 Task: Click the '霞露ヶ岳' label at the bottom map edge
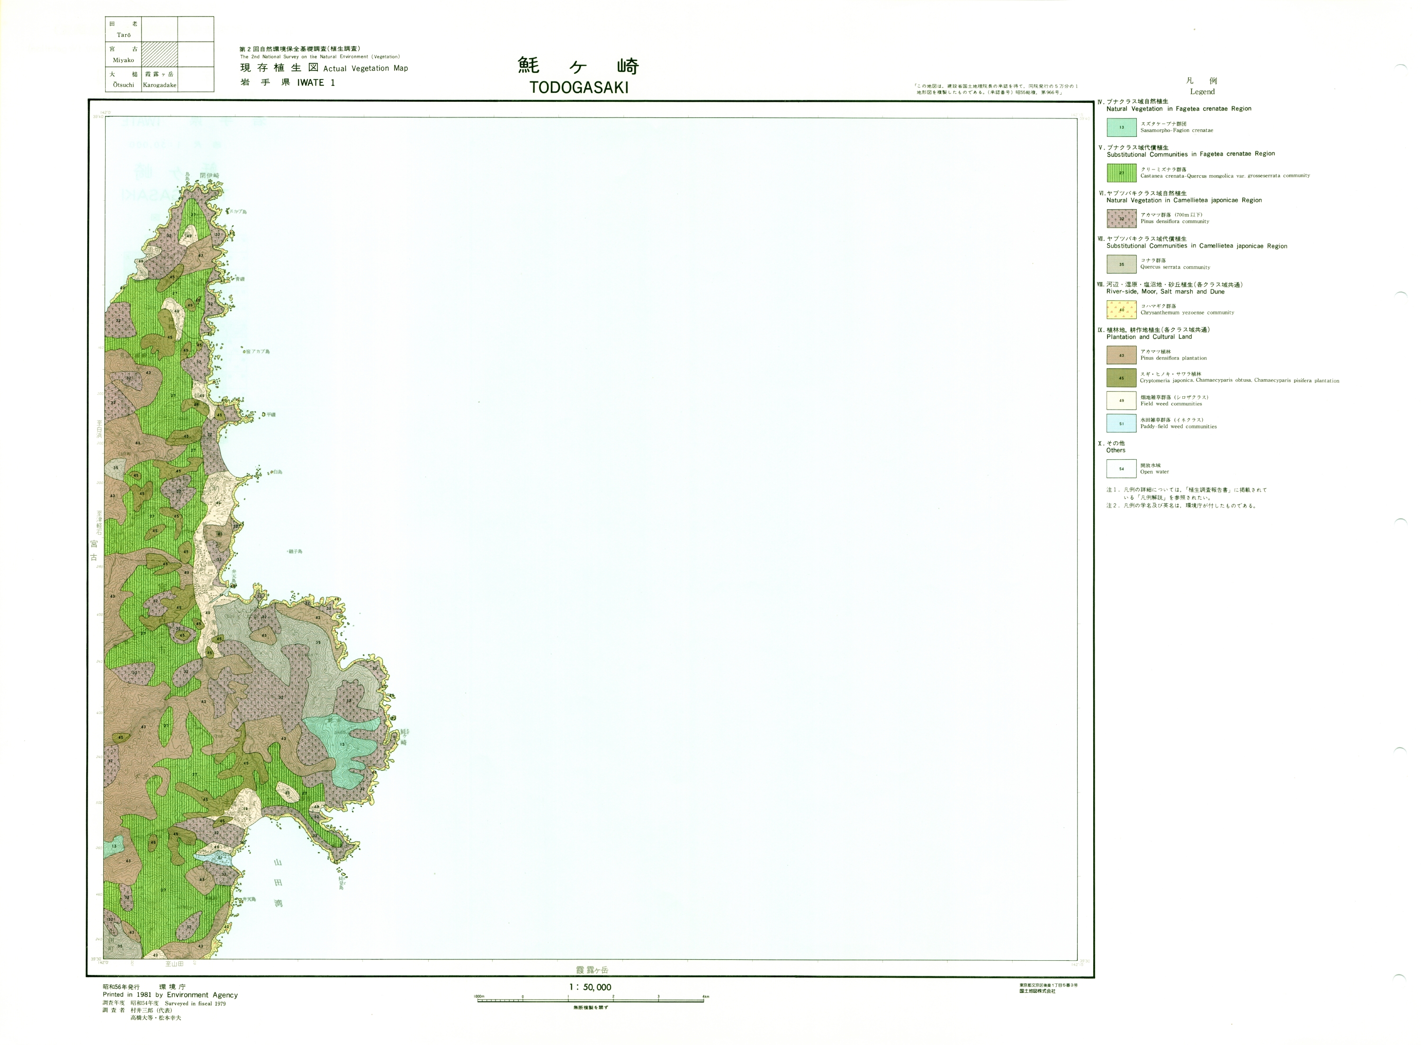tap(592, 970)
